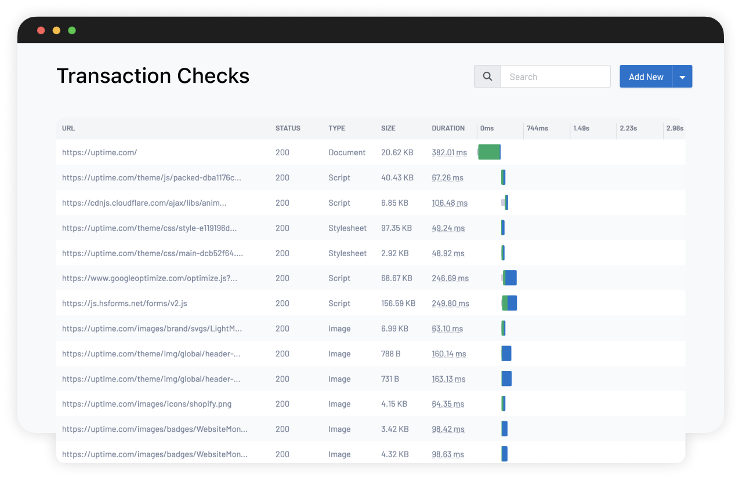Select the brand/svgs/LightM image URL
Screen dimensions: 746x481
pyautogui.click(x=152, y=329)
